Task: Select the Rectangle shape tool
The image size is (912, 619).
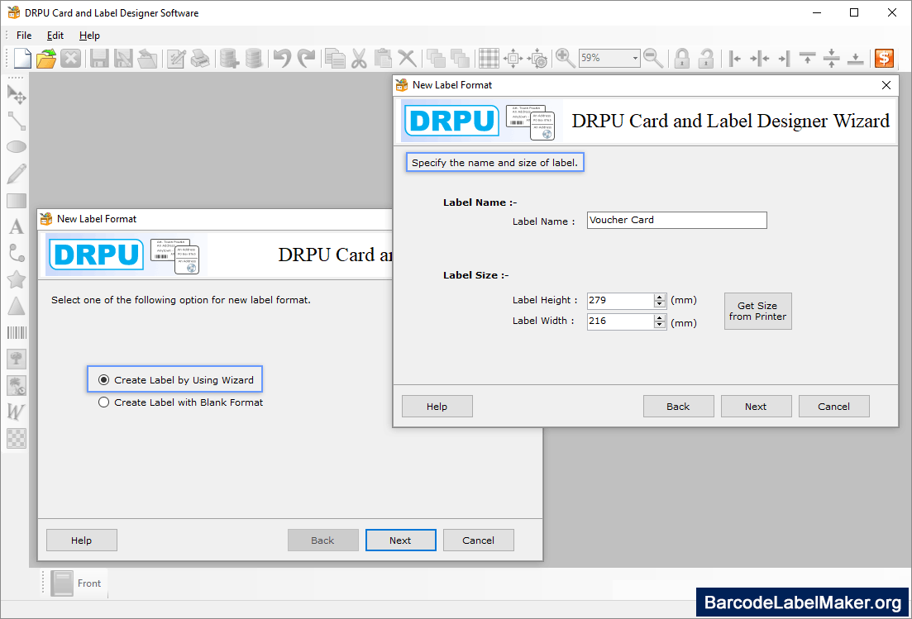Action: (x=17, y=201)
